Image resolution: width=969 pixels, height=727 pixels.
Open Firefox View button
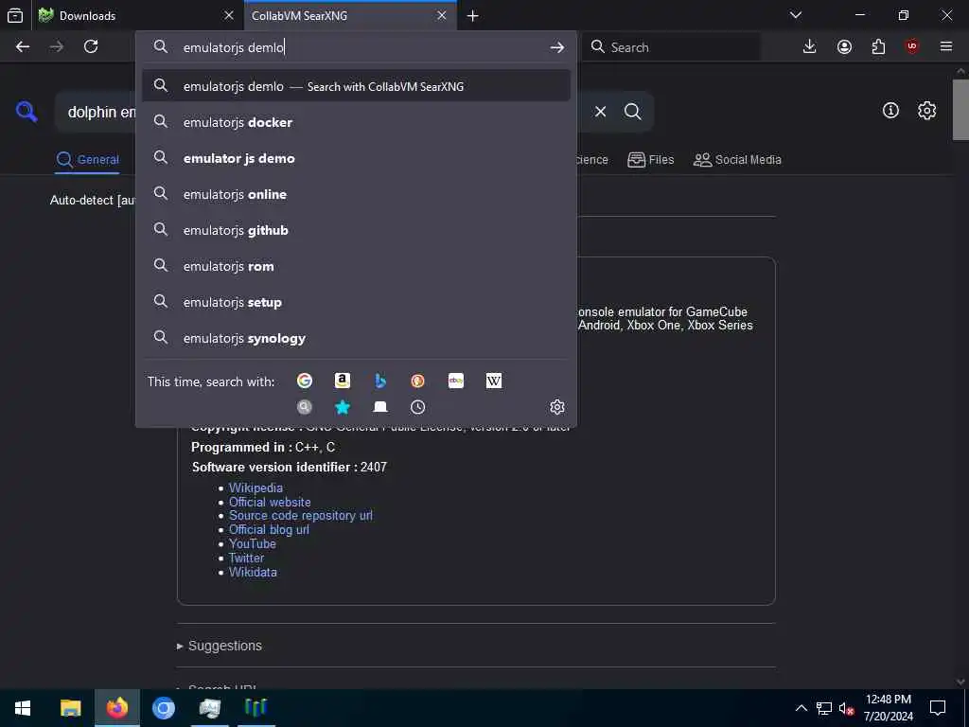15,15
